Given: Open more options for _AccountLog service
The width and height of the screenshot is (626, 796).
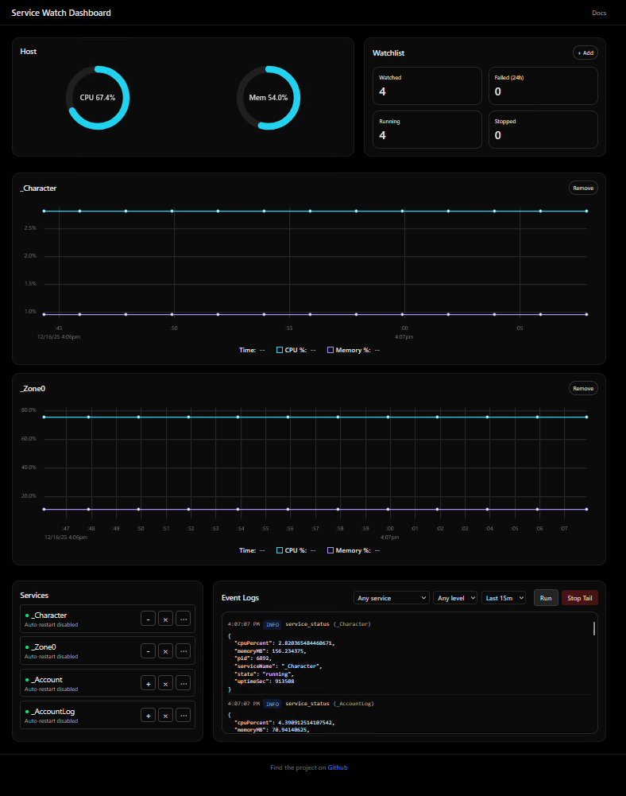Looking at the screenshot, I should coord(184,715).
